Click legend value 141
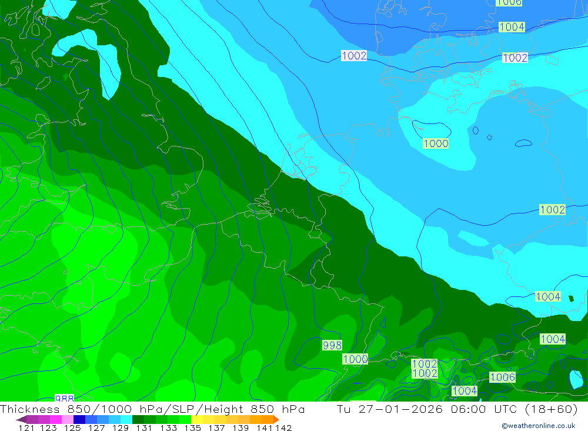 pos(264,427)
